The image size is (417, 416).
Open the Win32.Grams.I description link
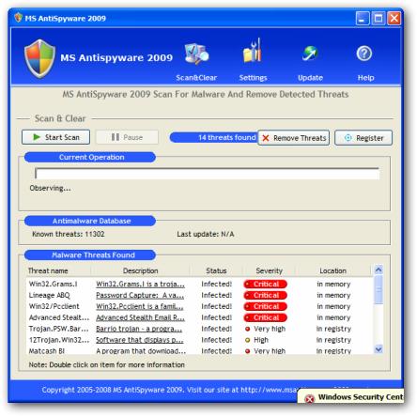tap(140, 284)
